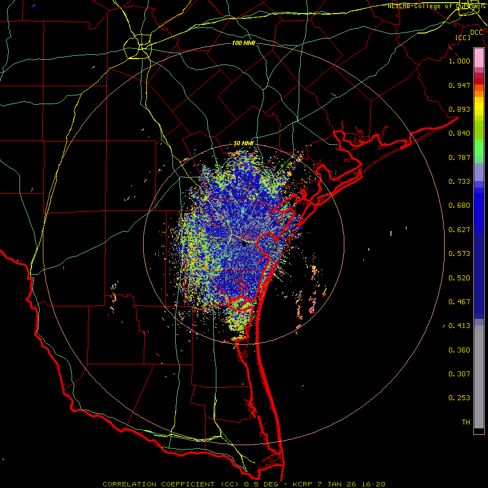Screen dimensions: 488x488
Task: Click the pink swatch at the top of the color bar
Action: click(x=479, y=57)
